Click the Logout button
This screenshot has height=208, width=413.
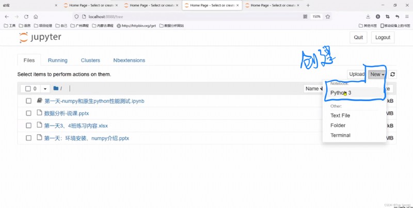(383, 37)
